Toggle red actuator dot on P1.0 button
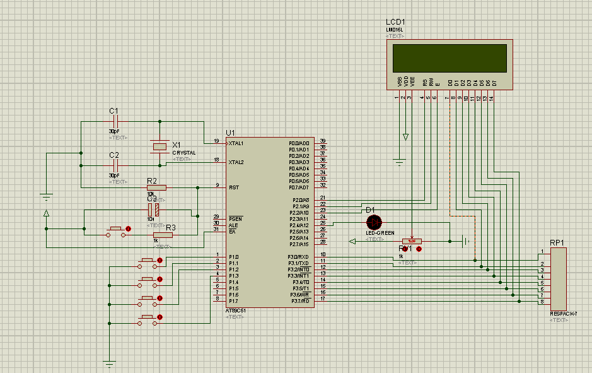The width and height of the screenshot is (592, 373). (160, 261)
